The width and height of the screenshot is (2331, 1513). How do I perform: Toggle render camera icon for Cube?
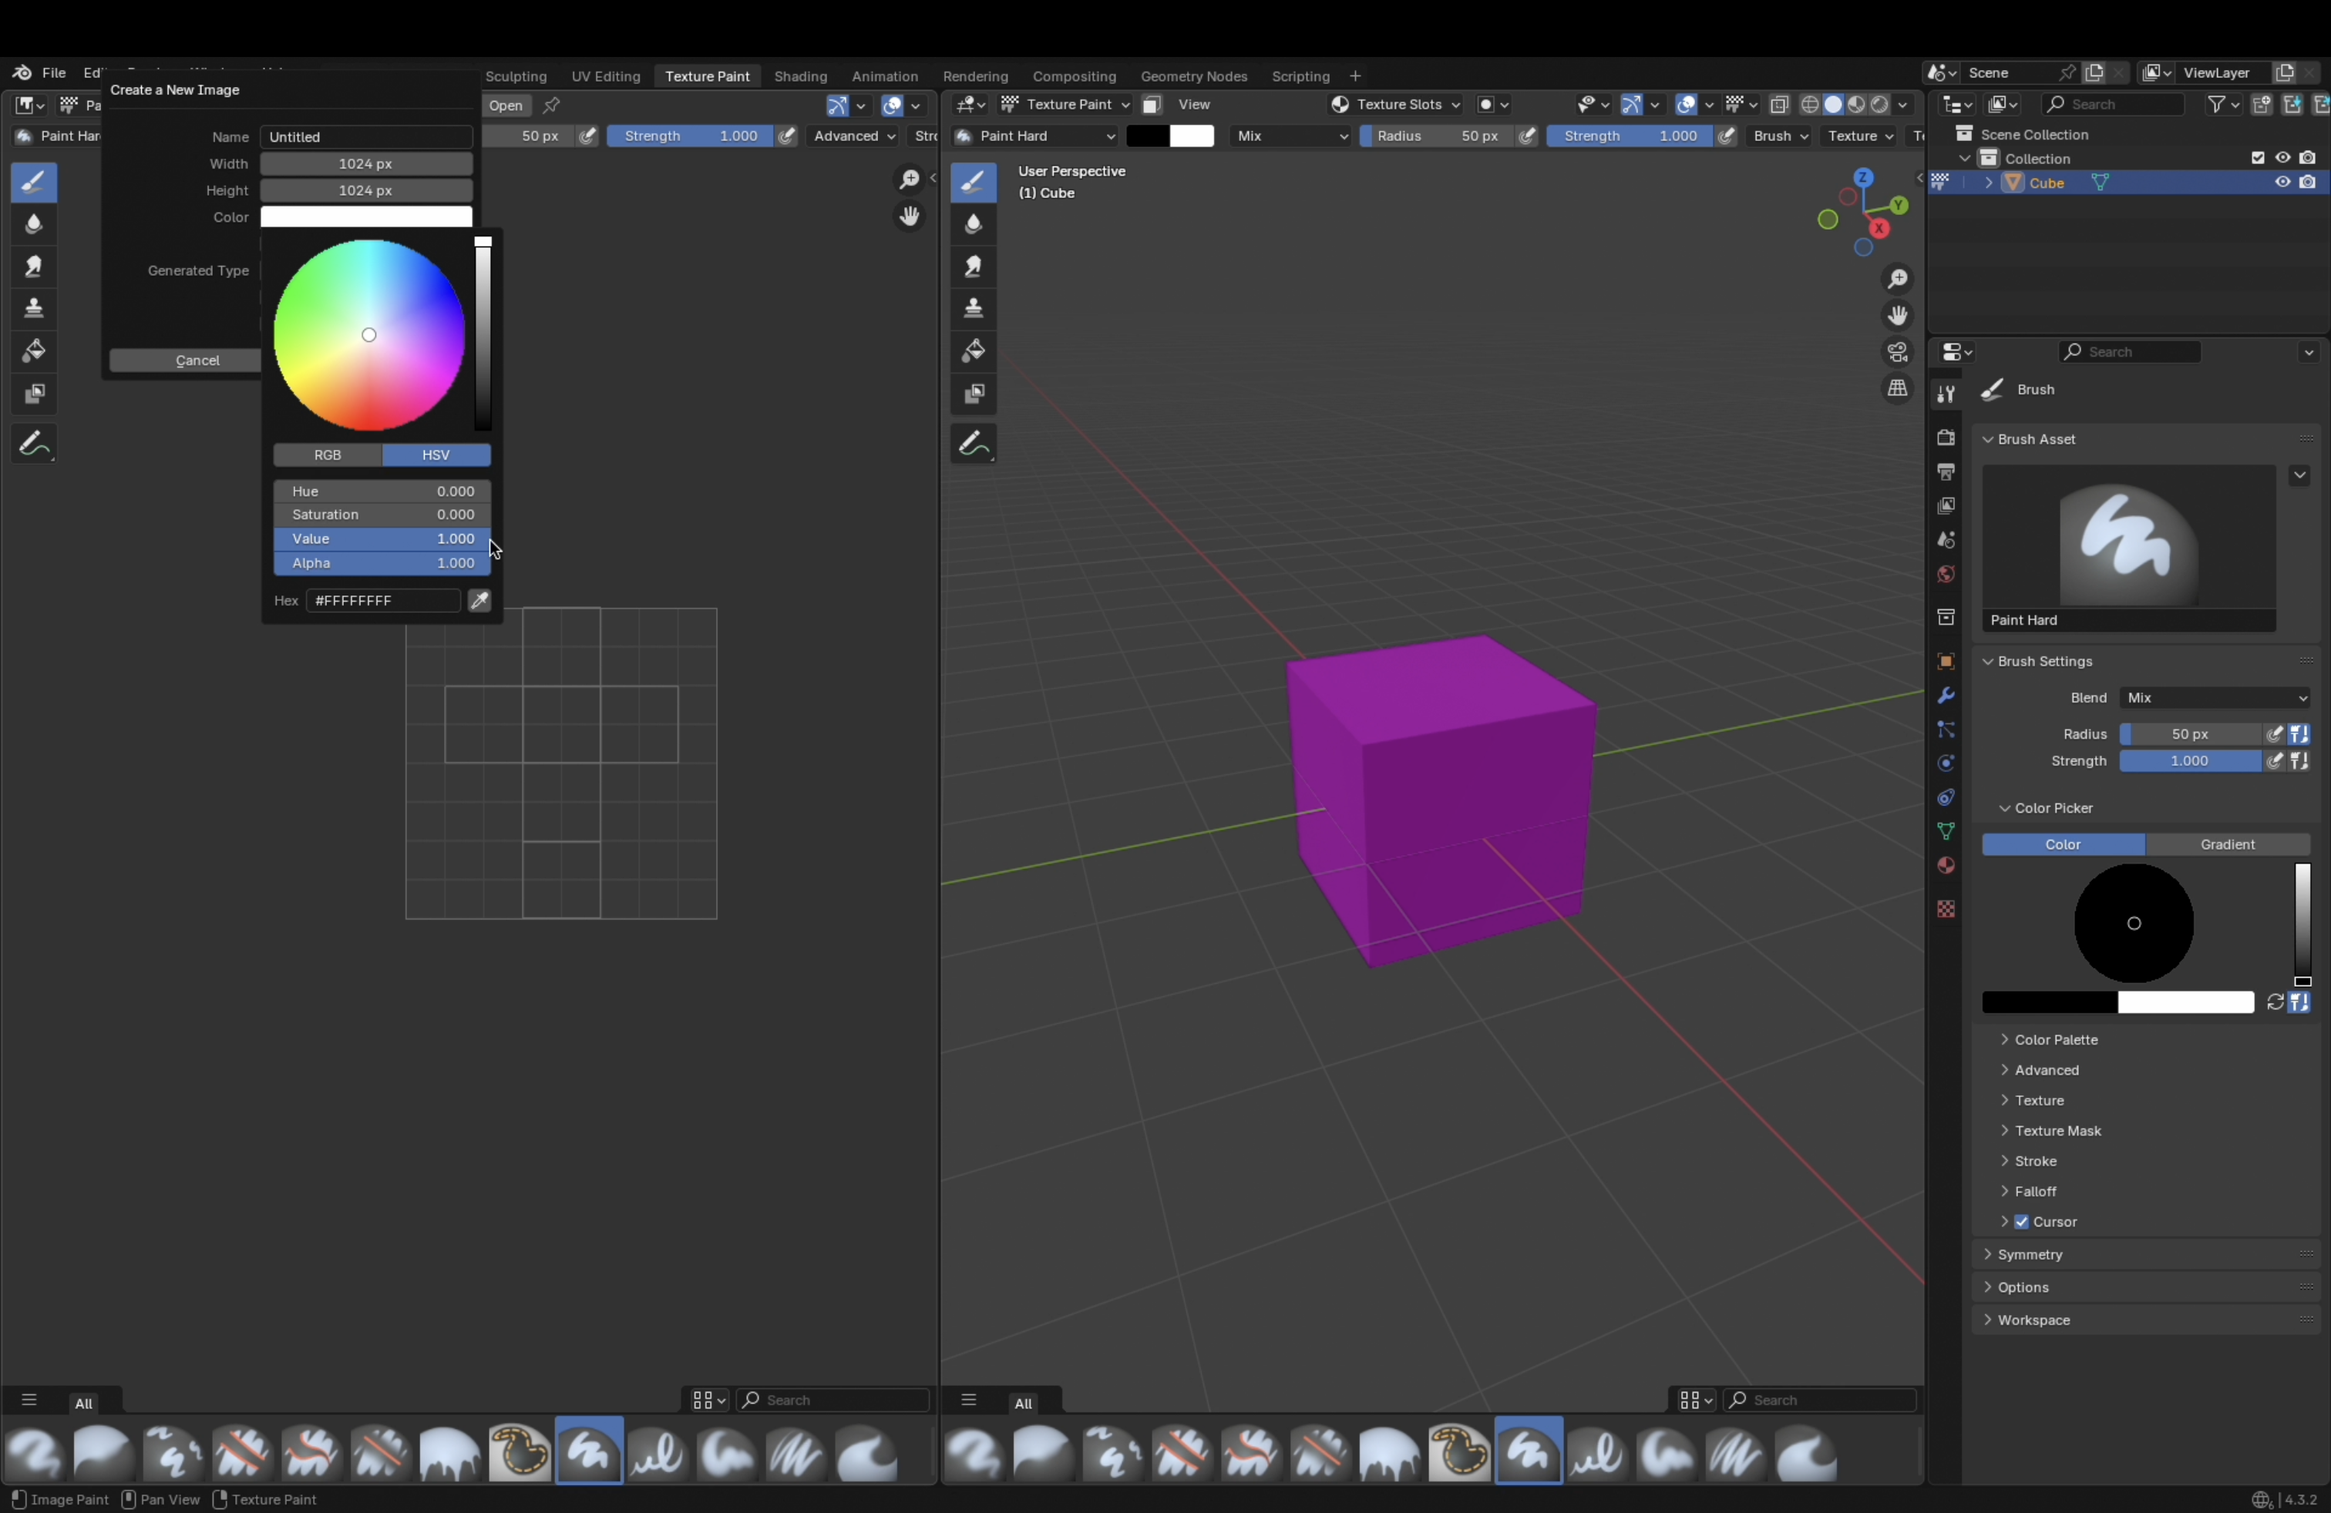pos(2308,182)
